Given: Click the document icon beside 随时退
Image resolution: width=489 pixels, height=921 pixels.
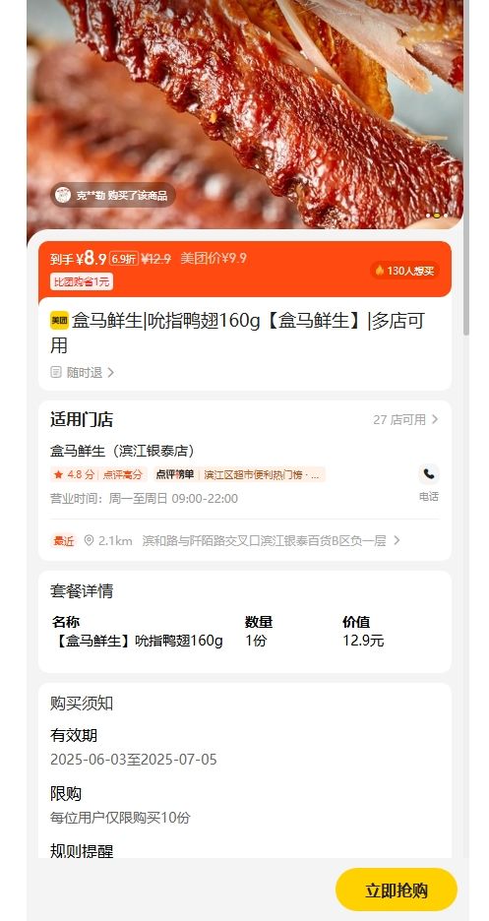Looking at the screenshot, I should point(56,372).
